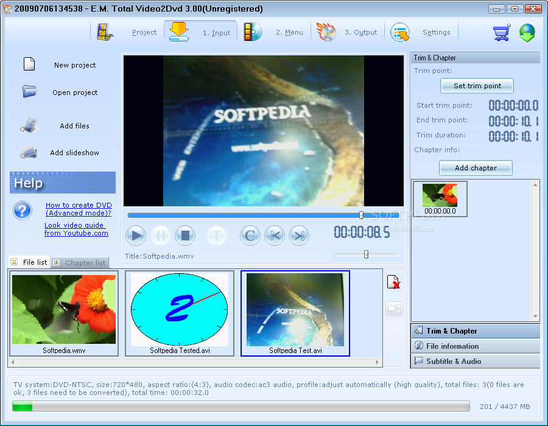Pause the video preview

161,236
